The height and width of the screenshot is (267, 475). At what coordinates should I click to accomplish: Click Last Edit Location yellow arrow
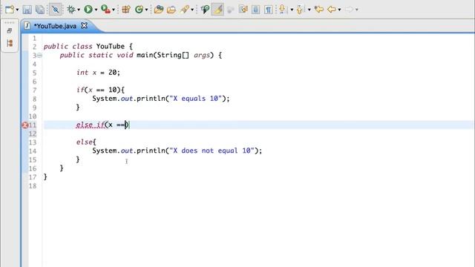(318, 10)
